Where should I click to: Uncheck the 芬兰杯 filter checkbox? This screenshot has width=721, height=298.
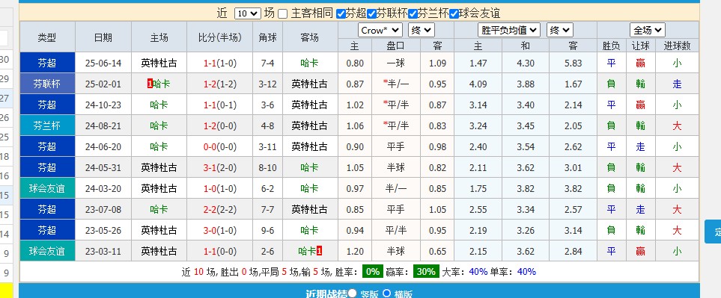click(413, 13)
